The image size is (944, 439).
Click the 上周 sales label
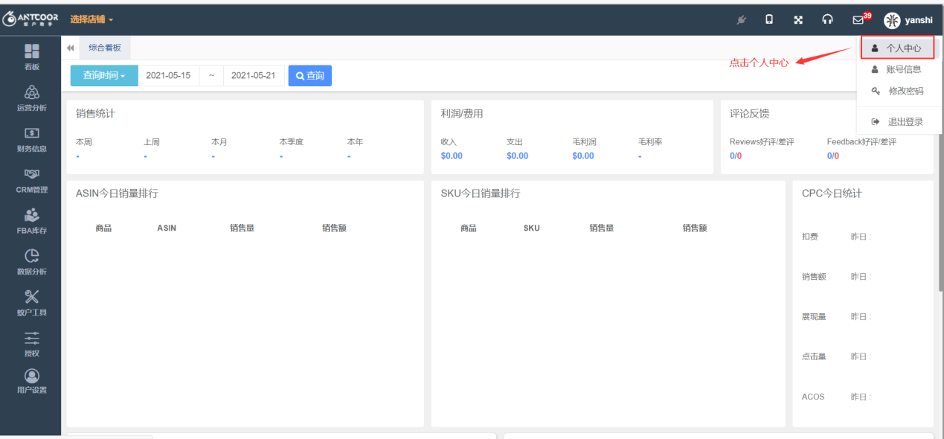[x=152, y=141]
